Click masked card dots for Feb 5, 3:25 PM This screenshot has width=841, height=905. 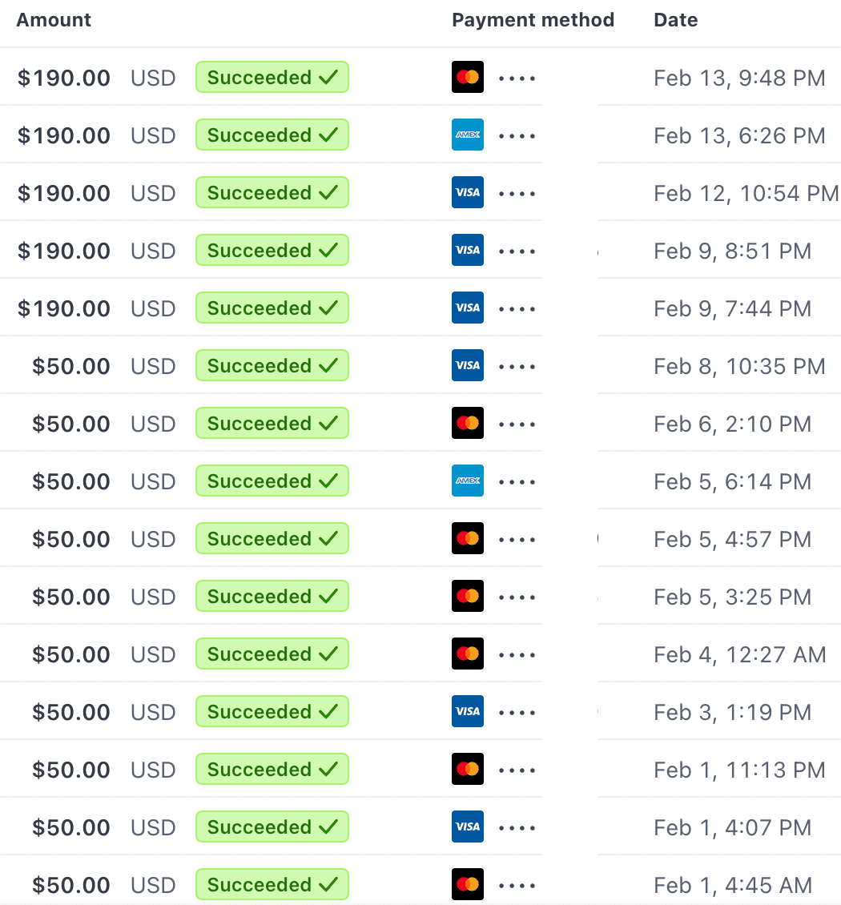point(517,597)
